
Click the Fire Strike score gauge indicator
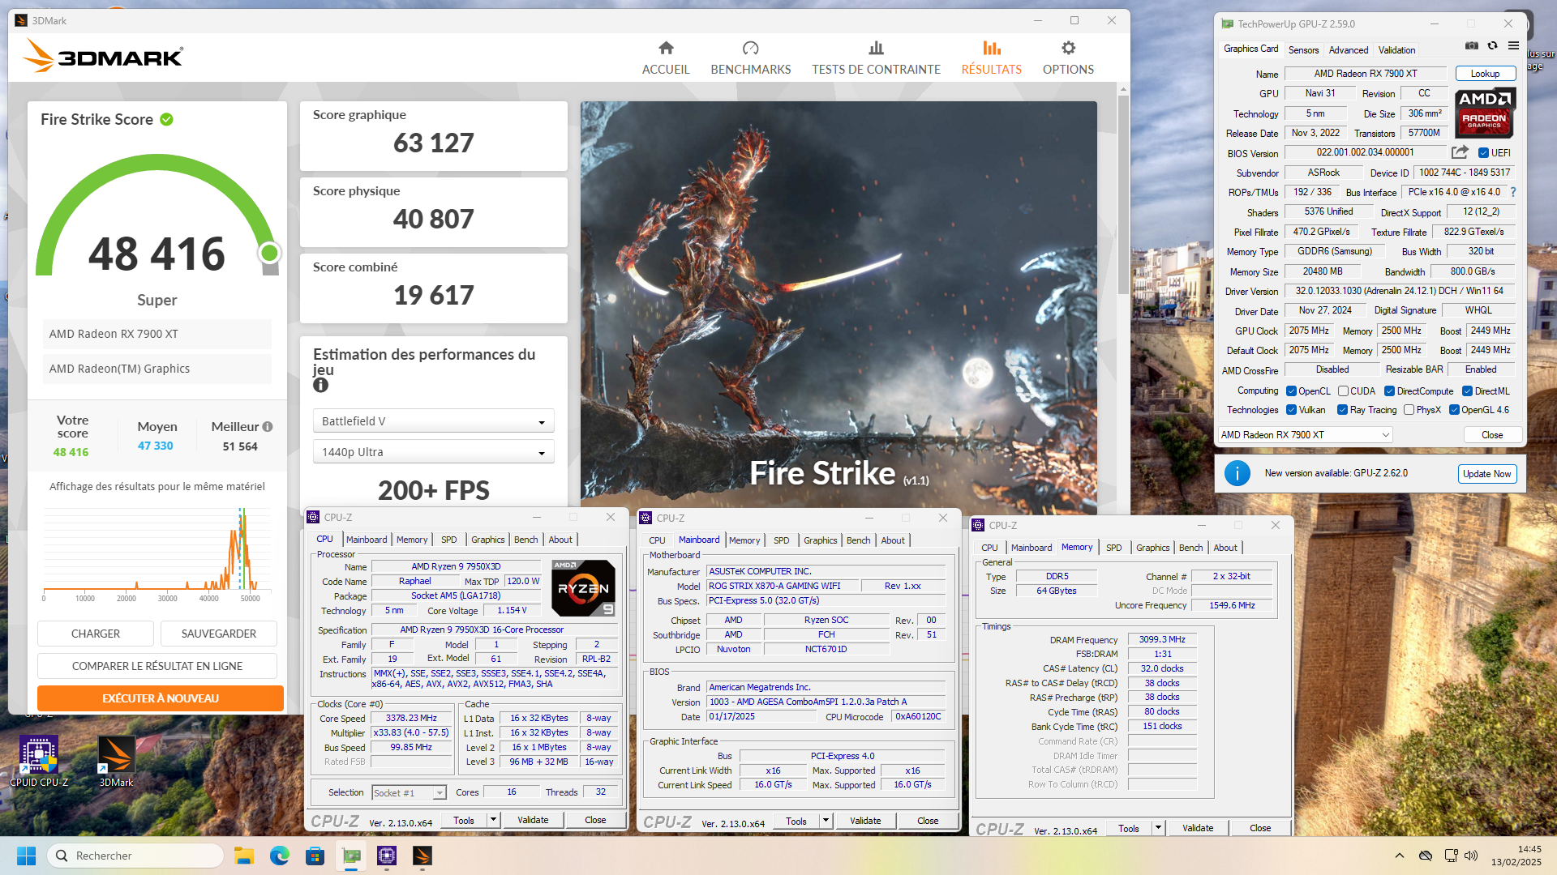(x=269, y=254)
